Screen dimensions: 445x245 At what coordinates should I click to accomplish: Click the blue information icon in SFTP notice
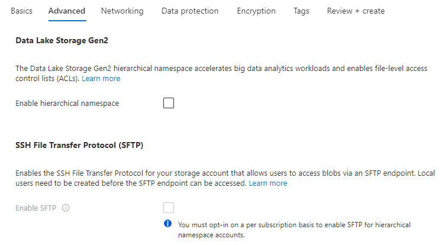(x=168, y=224)
